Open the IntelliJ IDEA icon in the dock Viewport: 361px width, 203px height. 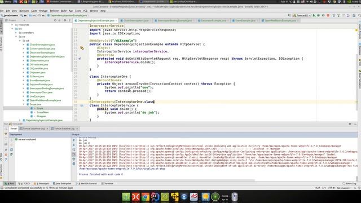[x=155, y=197]
